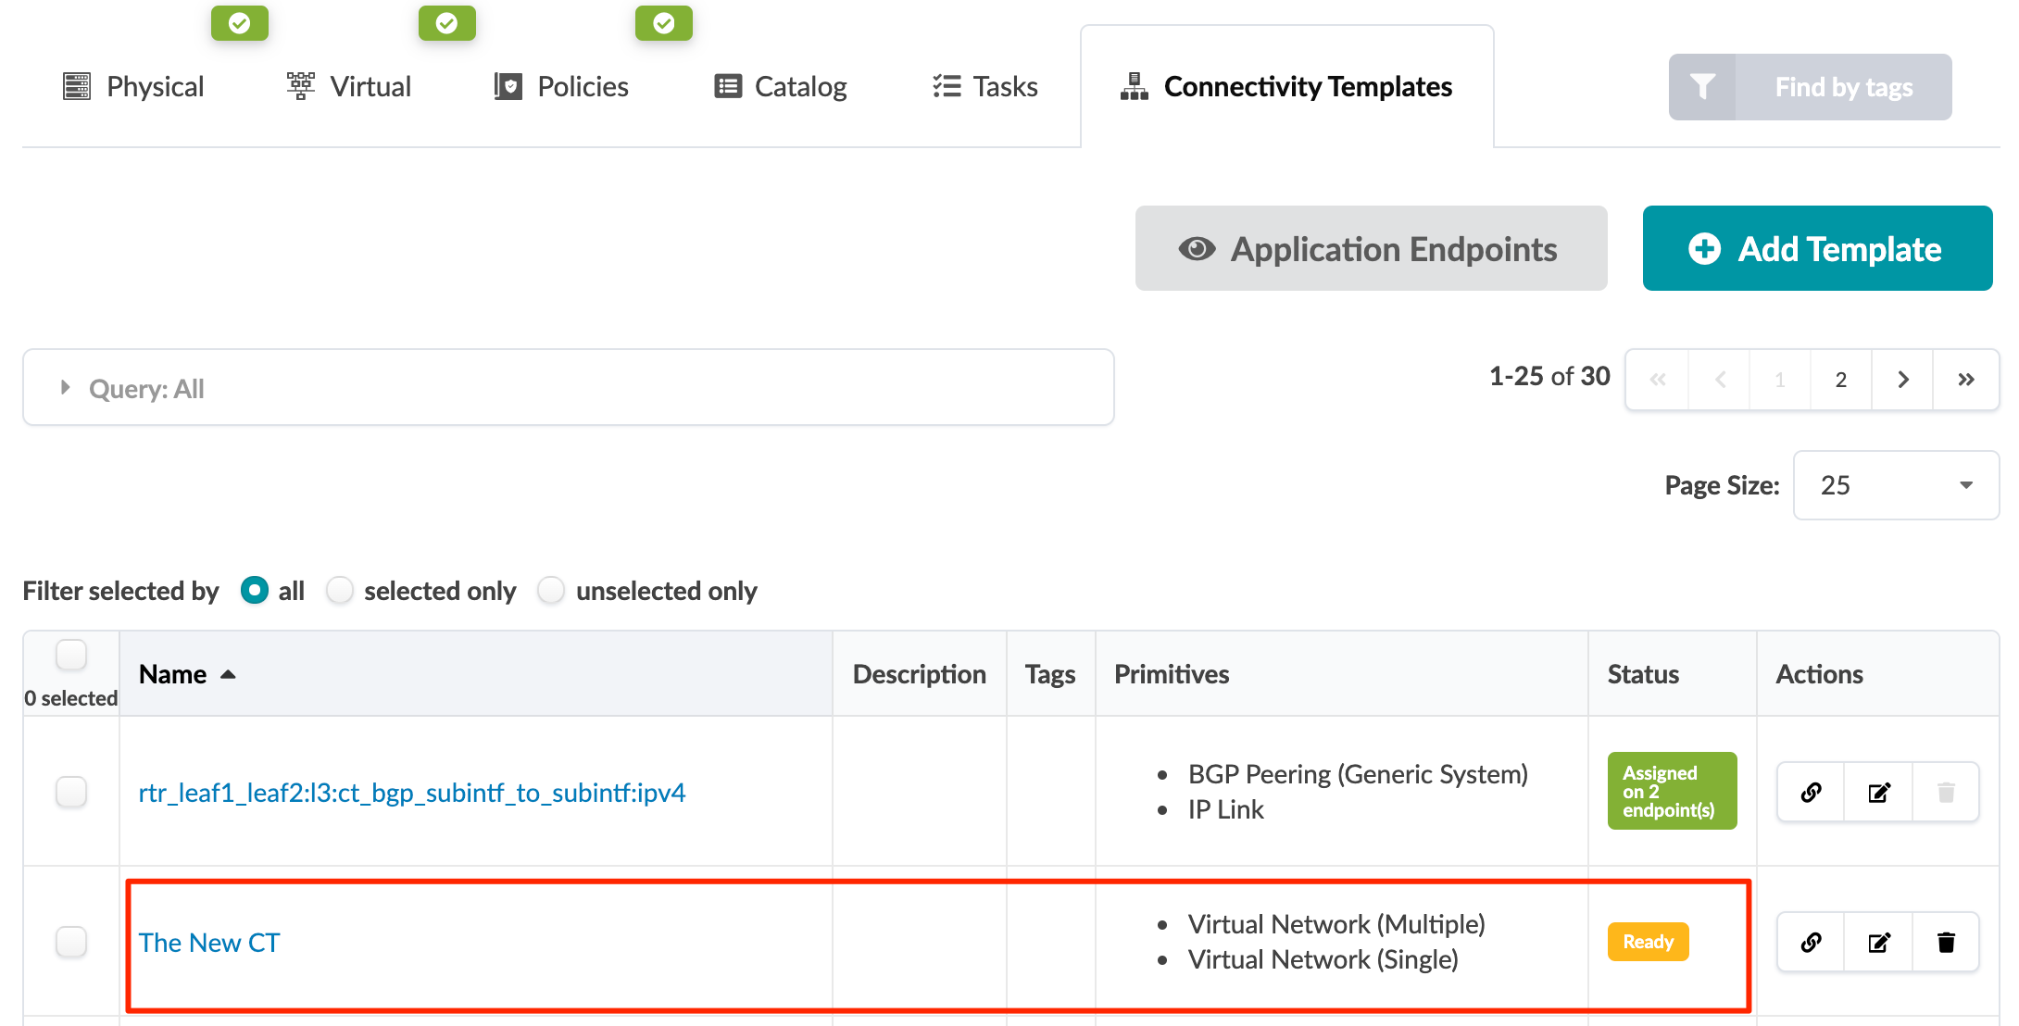2019x1026 pixels.
Task: Click the Add Template button
Action: [x=1815, y=248]
